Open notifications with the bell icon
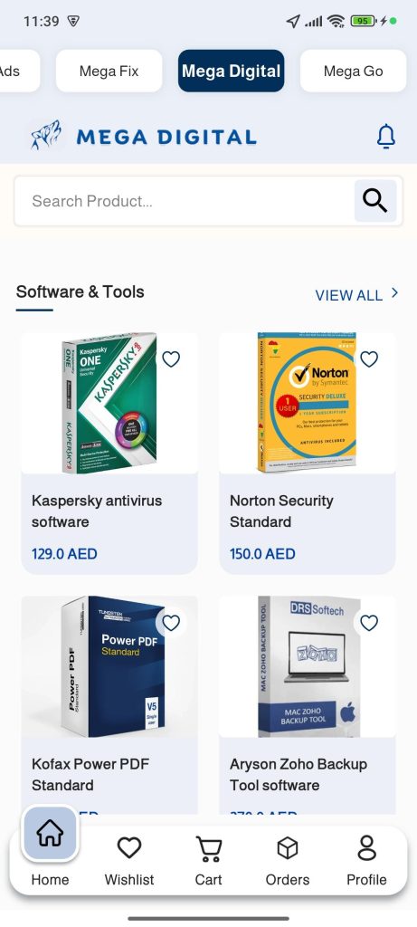Image resolution: width=417 pixels, height=927 pixels. (385, 137)
